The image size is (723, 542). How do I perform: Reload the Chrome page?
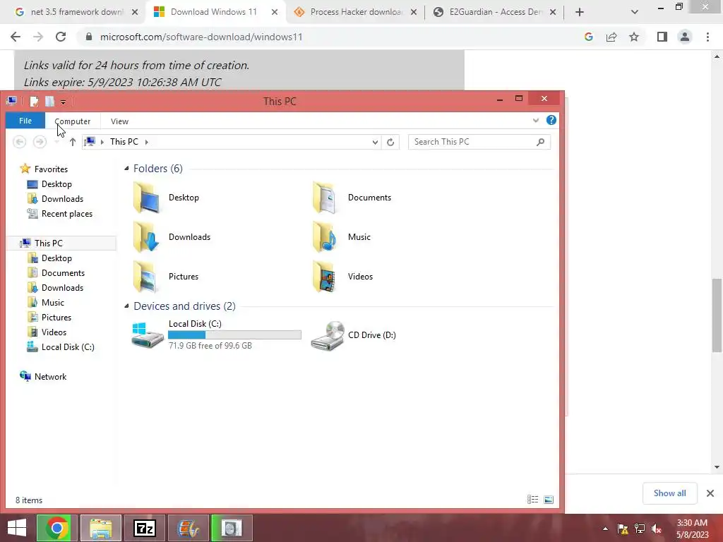coord(61,37)
